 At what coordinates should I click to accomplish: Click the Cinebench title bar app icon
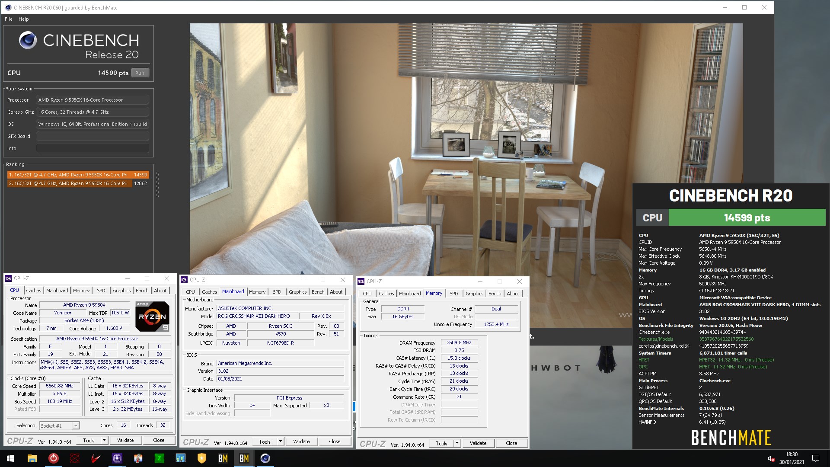click(x=8, y=7)
